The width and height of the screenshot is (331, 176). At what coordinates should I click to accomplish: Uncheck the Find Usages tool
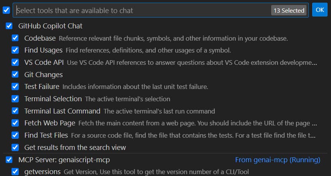click(15, 50)
